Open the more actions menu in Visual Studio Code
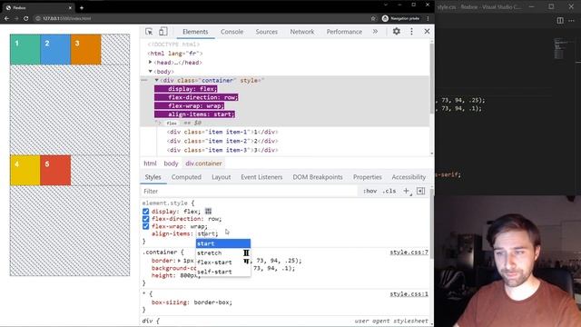The width and height of the screenshot is (581, 327). point(572,20)
